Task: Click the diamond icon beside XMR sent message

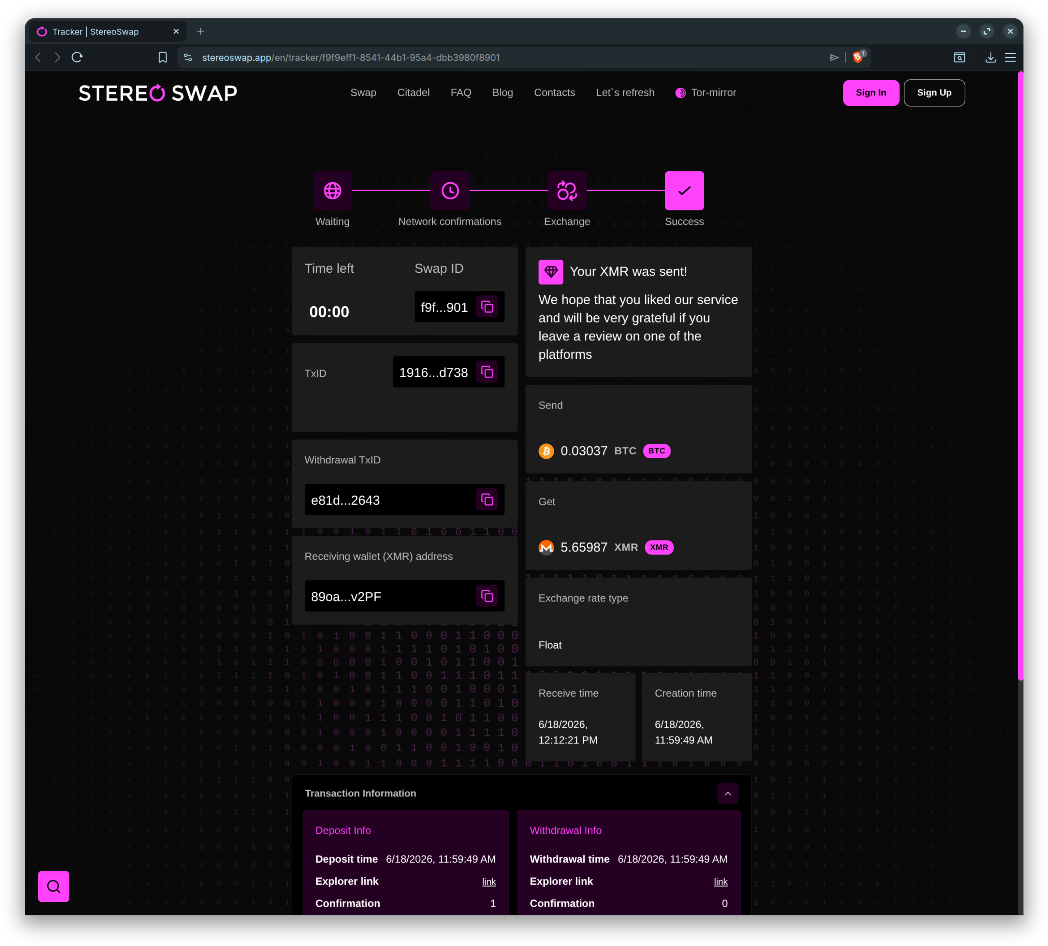Action: 551,272
